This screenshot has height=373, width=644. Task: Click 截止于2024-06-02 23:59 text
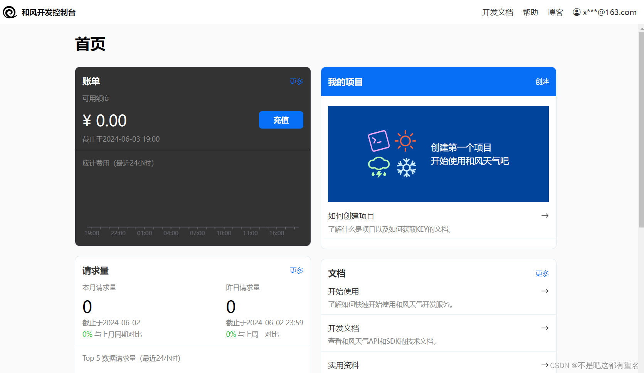(265, 323)
